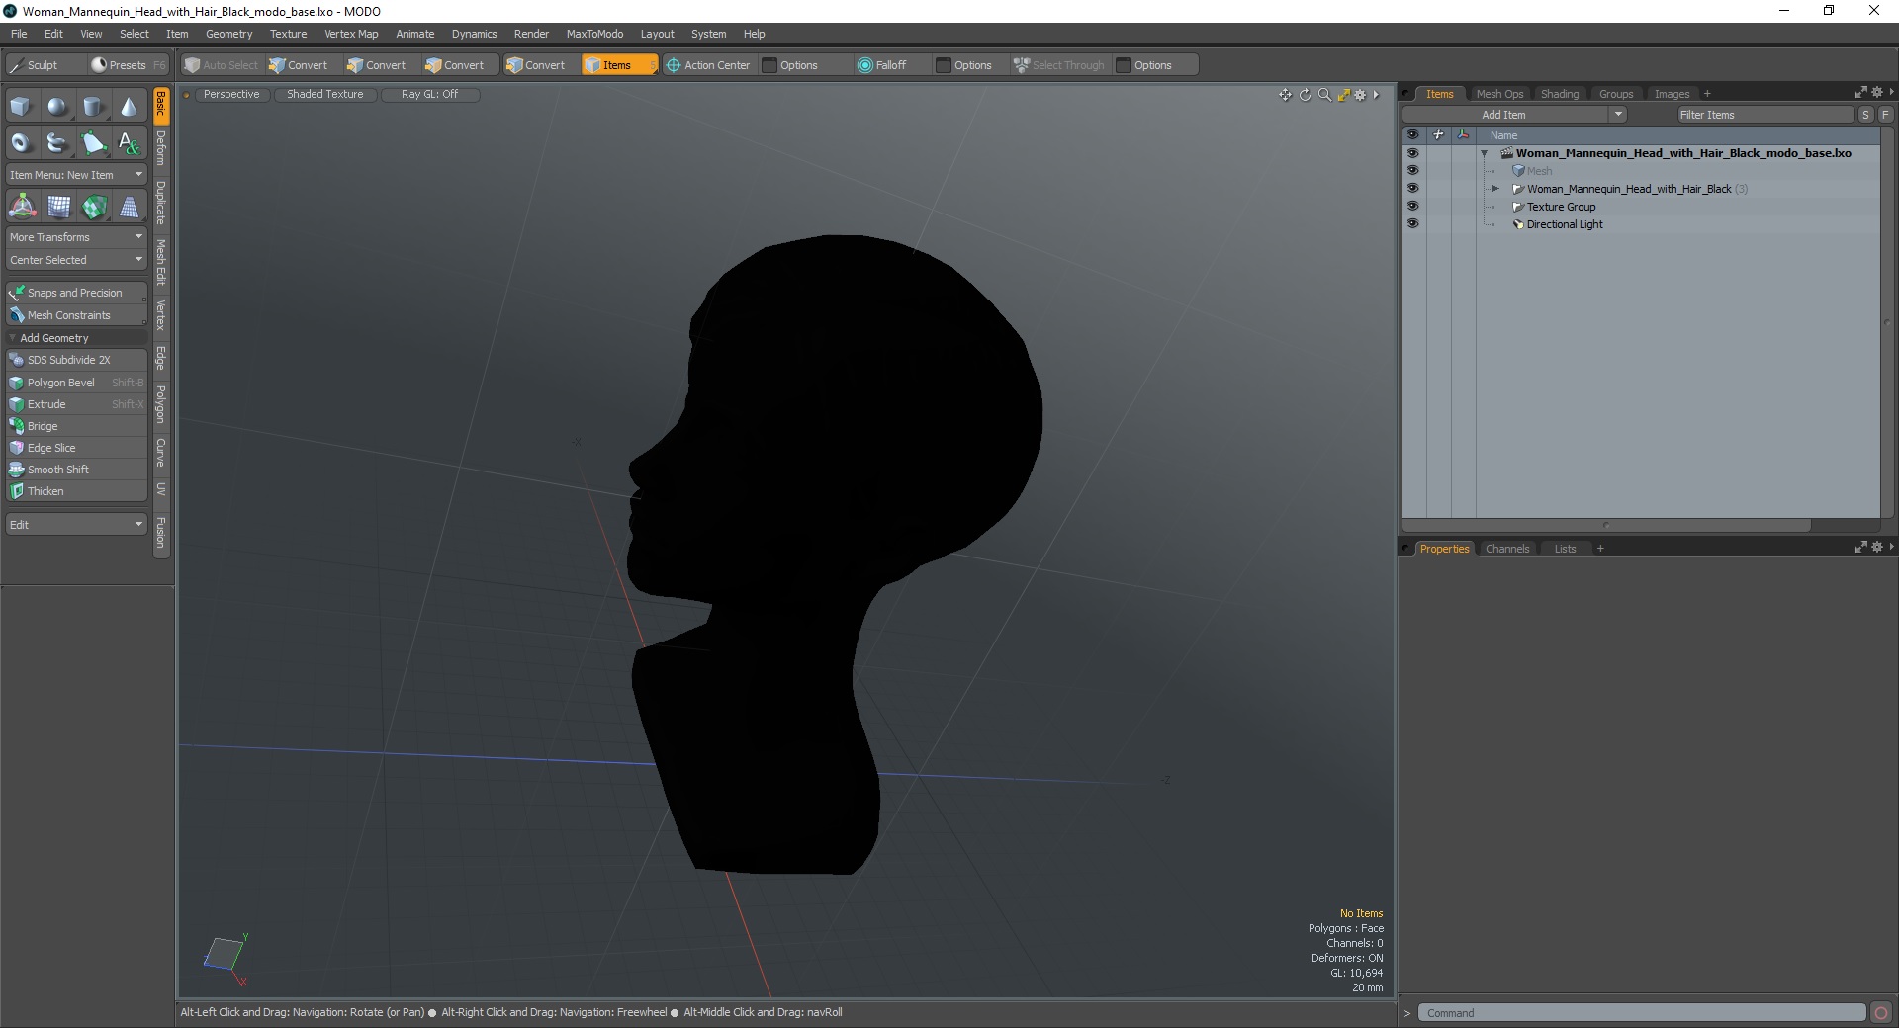The height and width of the screenshot is (1028, 1899).
Task: Click the Polygon Bevel button
Action: click(76, 383)
